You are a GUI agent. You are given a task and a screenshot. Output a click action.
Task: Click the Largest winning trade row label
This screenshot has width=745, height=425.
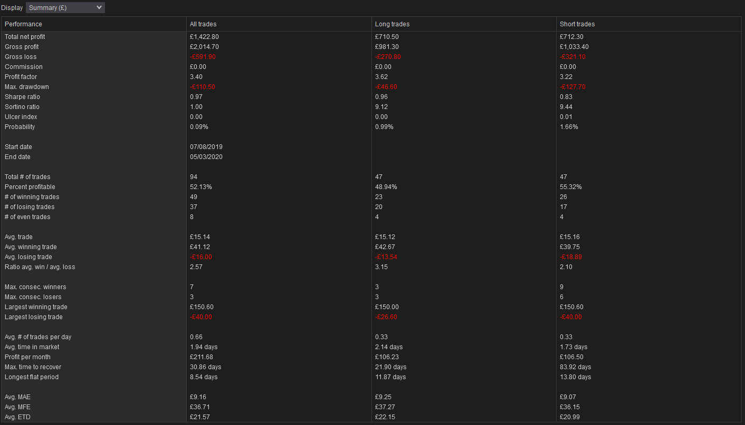(36, 307)
